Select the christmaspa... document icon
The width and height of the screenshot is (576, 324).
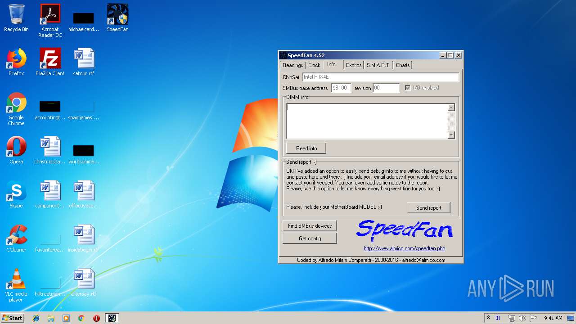(x=50, y=150)
